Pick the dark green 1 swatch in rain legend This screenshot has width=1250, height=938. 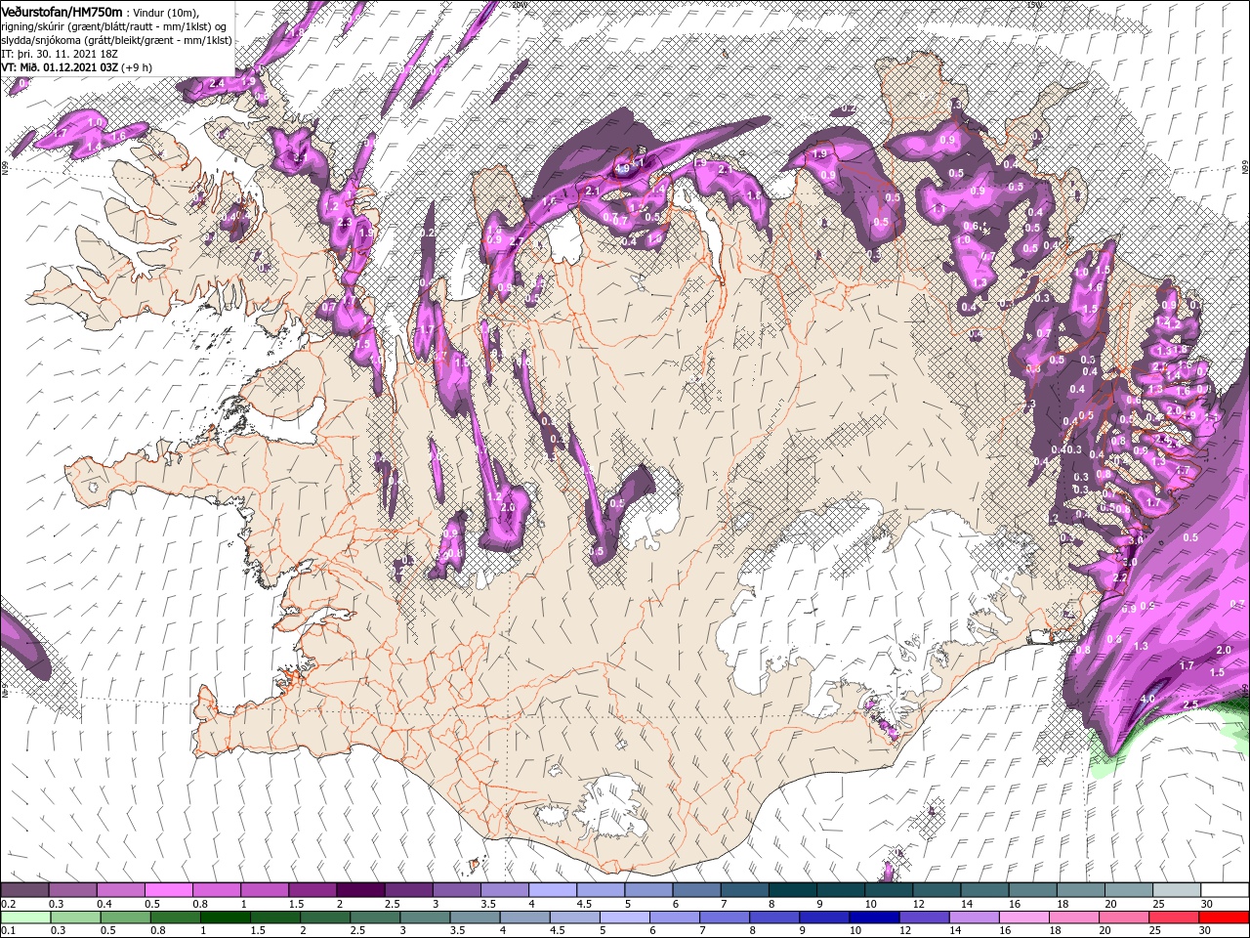(225, 917)
